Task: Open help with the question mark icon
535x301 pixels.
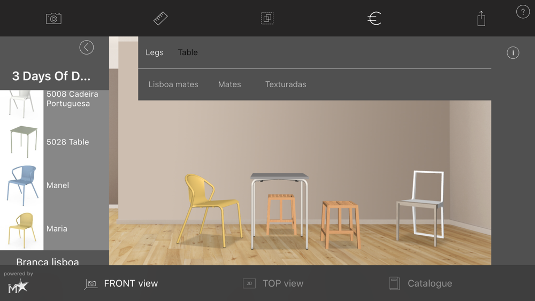Action: point(523,12)
